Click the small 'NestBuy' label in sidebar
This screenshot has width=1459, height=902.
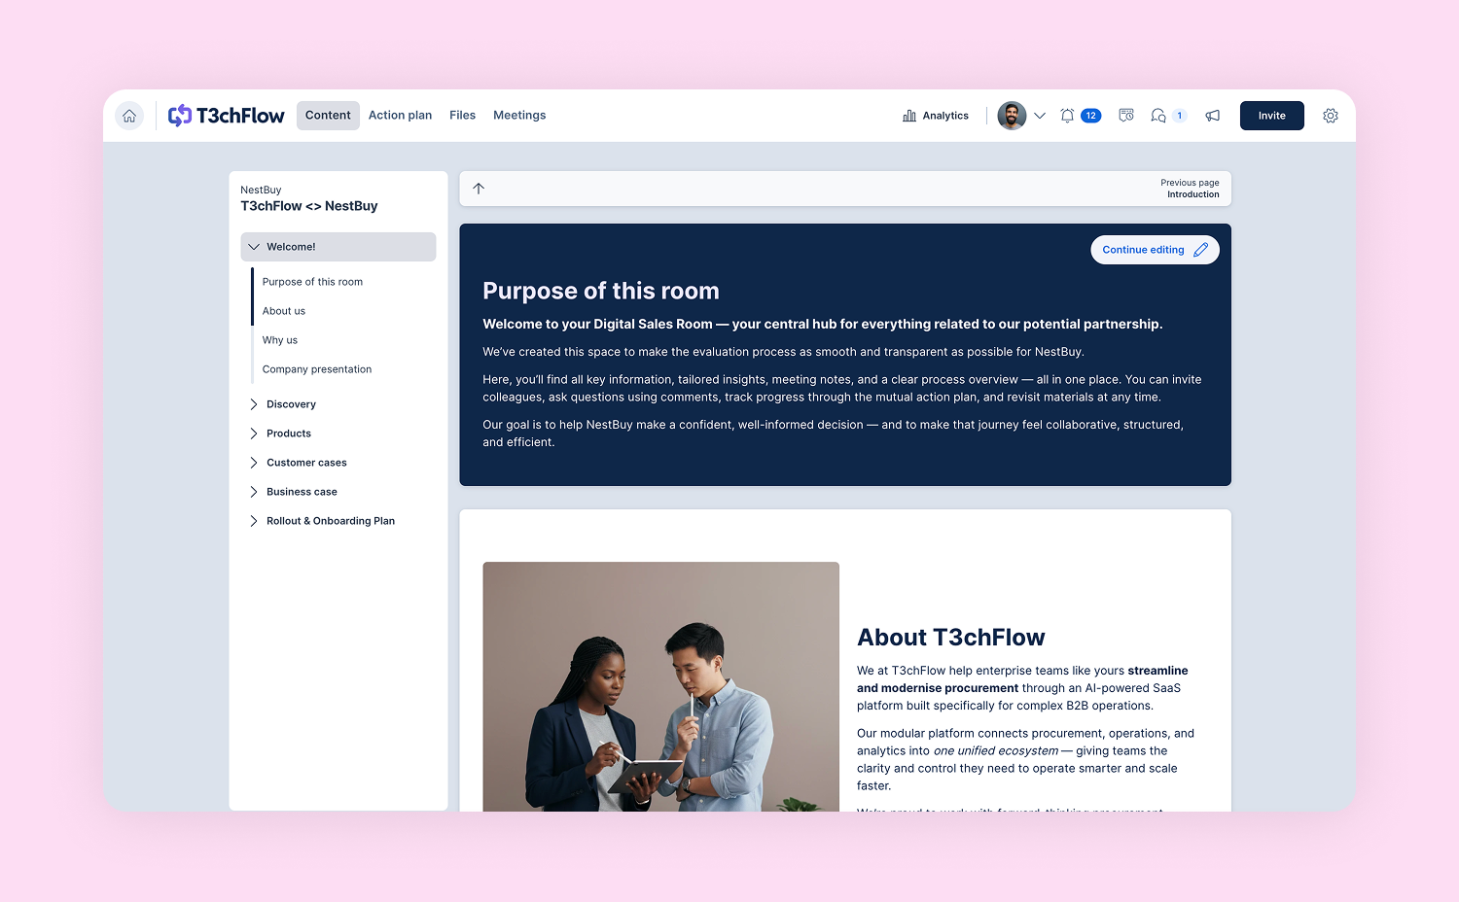click(x=261, y=190)
